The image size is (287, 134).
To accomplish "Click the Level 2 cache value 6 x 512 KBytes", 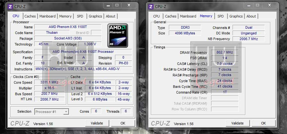I will tap(100, 94).
